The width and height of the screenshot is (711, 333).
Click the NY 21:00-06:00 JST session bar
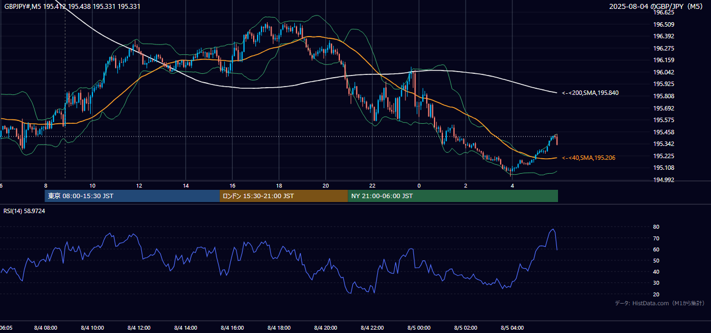[x=453, y=196]
